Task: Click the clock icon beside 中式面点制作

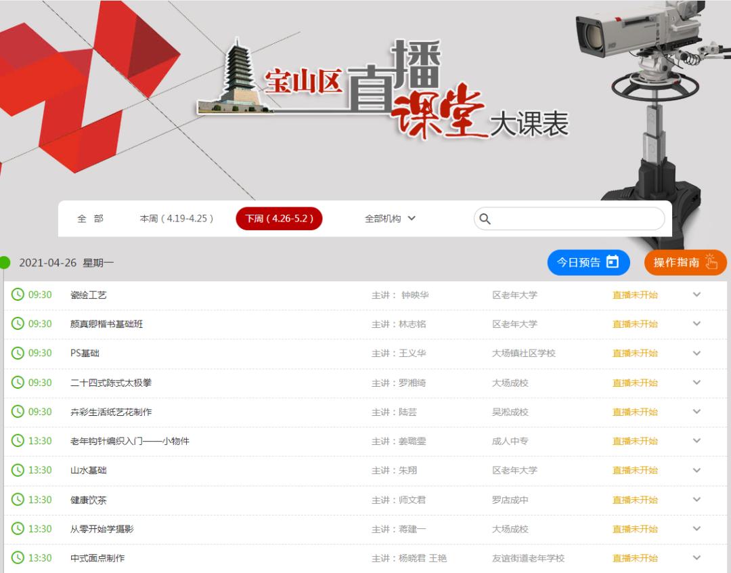Action: pyautogui.click(x=18, y=557)
